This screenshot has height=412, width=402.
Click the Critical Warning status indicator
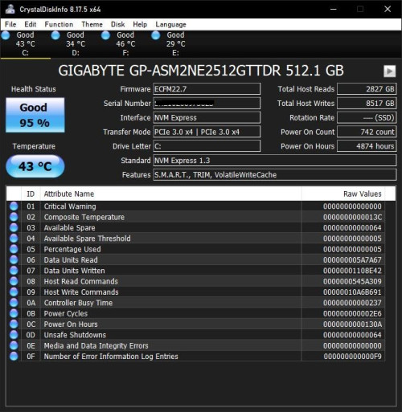(x=14, y=206)
